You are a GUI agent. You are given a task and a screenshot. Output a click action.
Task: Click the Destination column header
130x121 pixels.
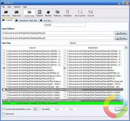click(93, 48)
